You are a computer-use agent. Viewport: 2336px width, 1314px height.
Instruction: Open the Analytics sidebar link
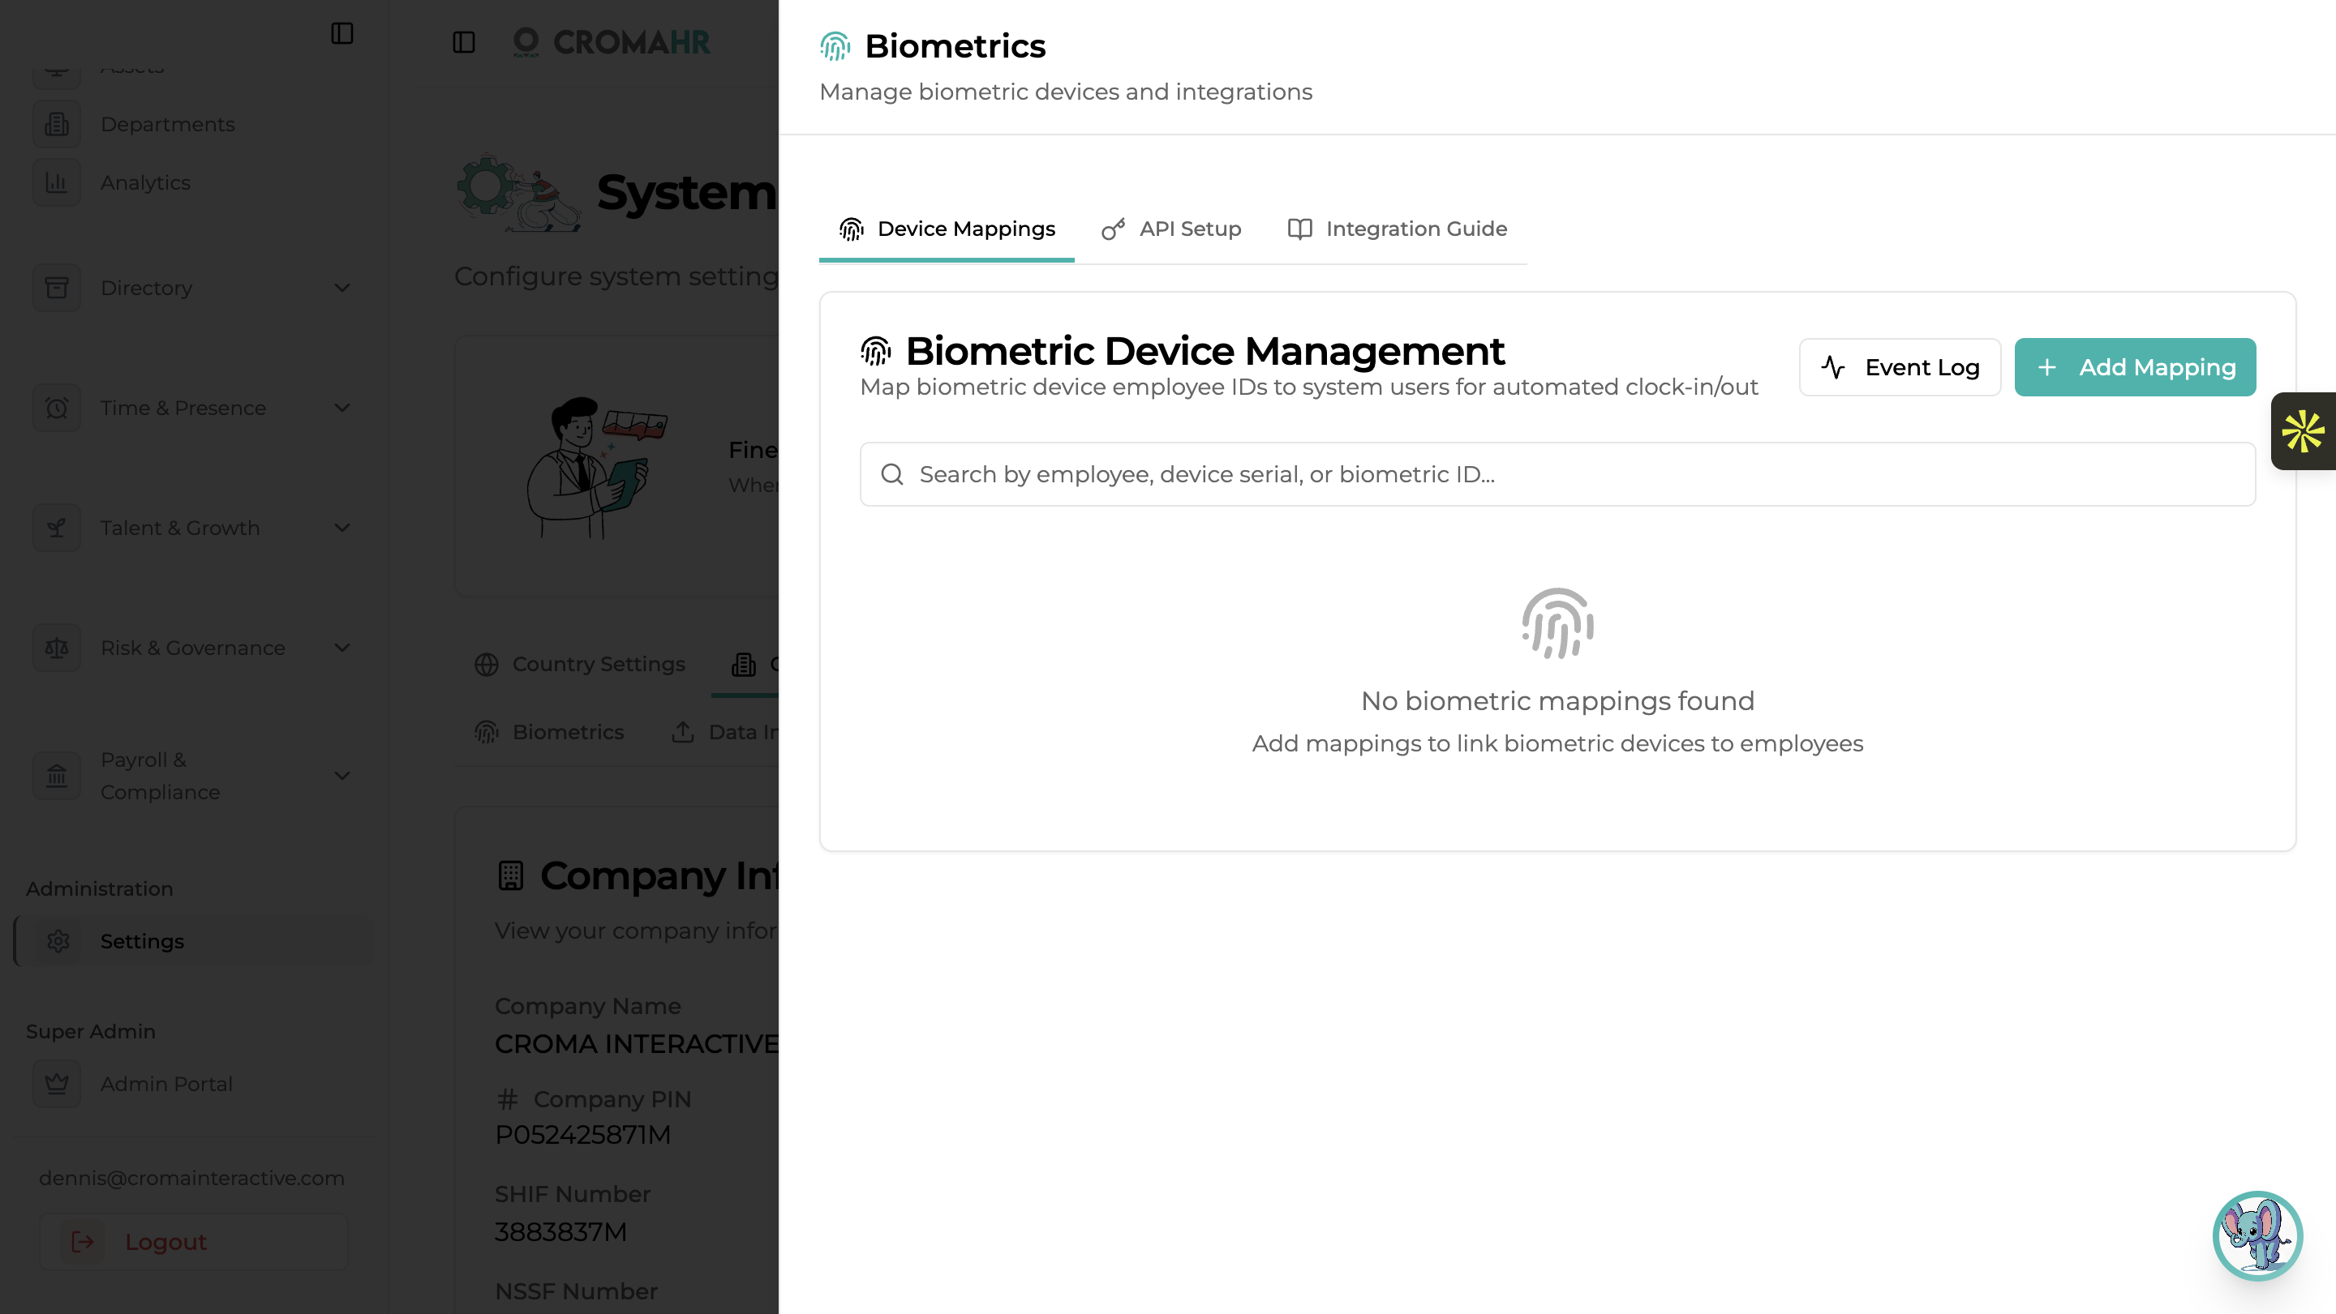tap(145, 182)
